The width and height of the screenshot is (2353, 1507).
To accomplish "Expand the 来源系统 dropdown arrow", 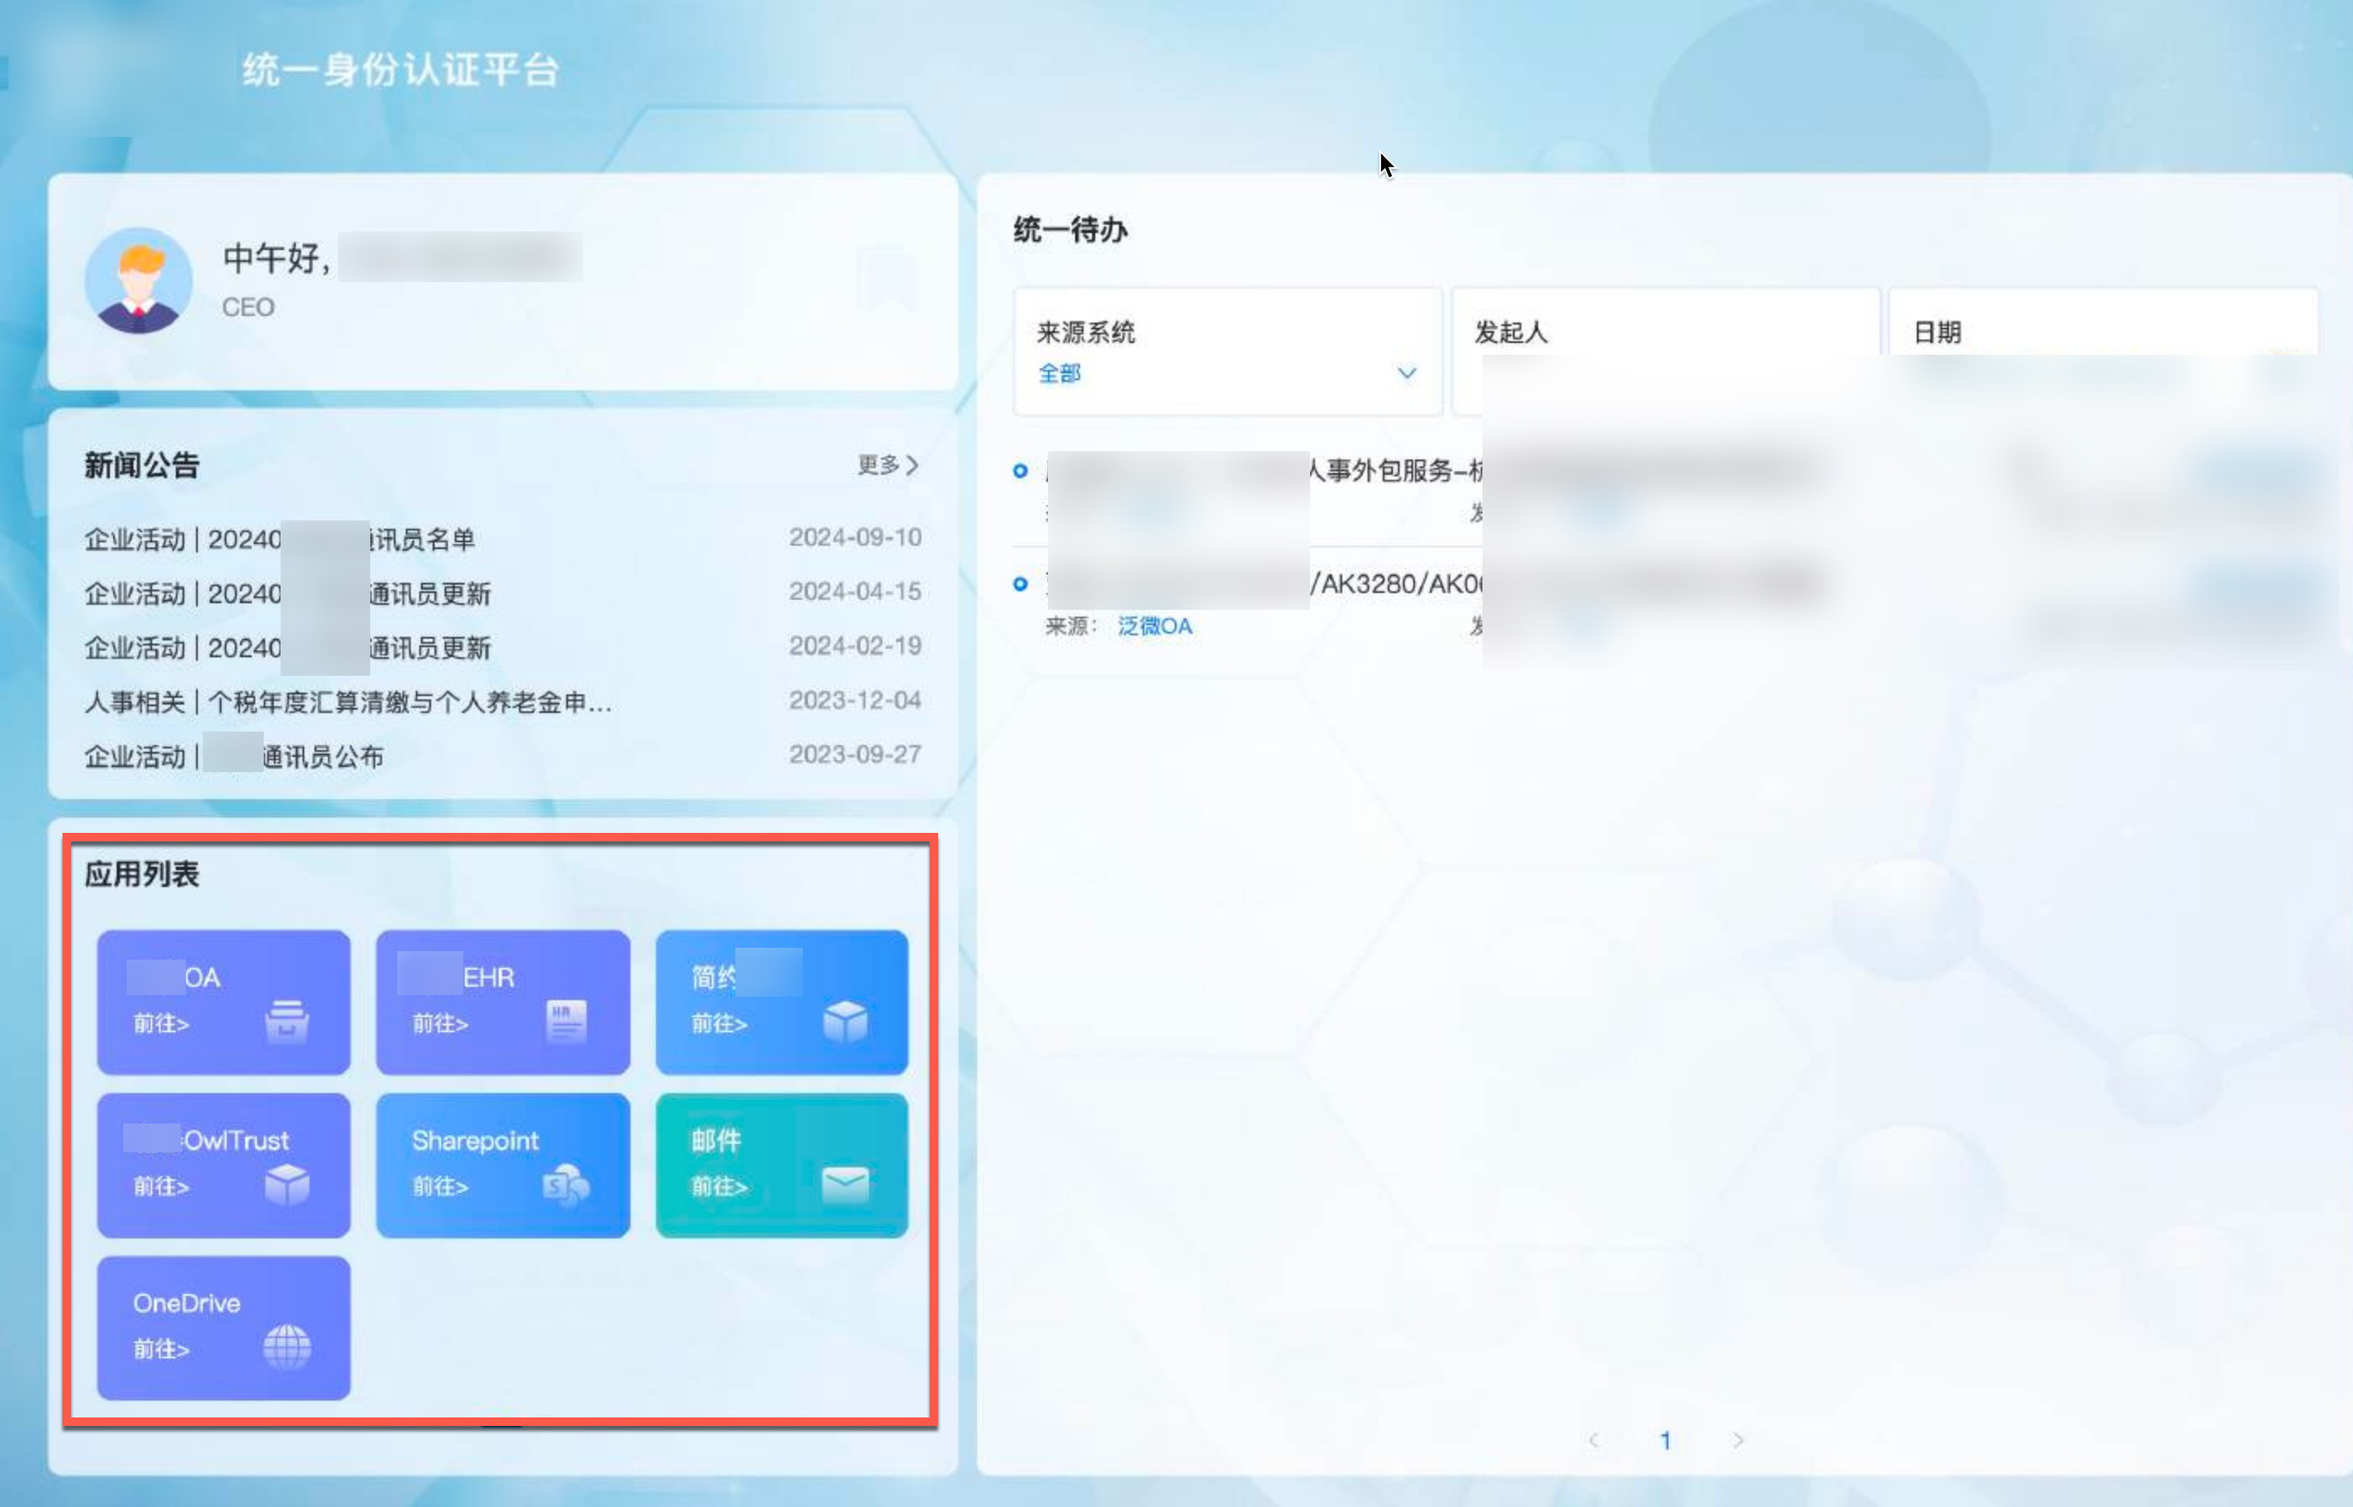I will 1406,373.
